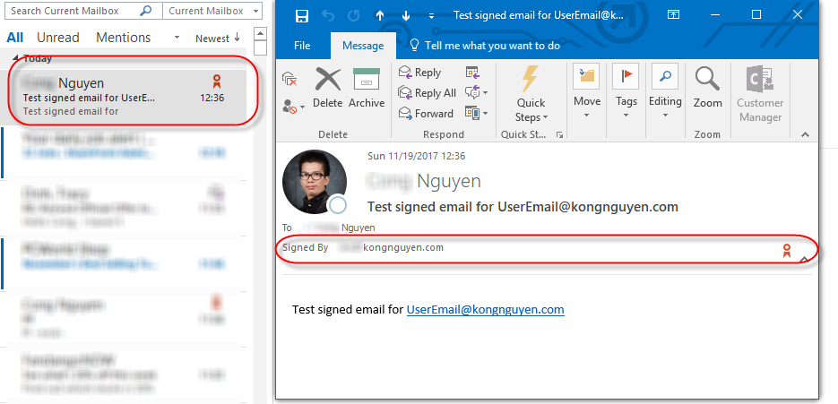Go to the next item with down arrow
This screenshot has height=404, width=838.
(406, 15)
